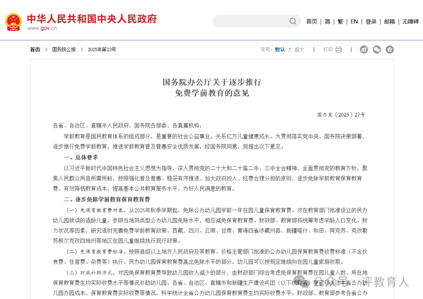Switch to traditional Chinese 繁

pos(340,22)
